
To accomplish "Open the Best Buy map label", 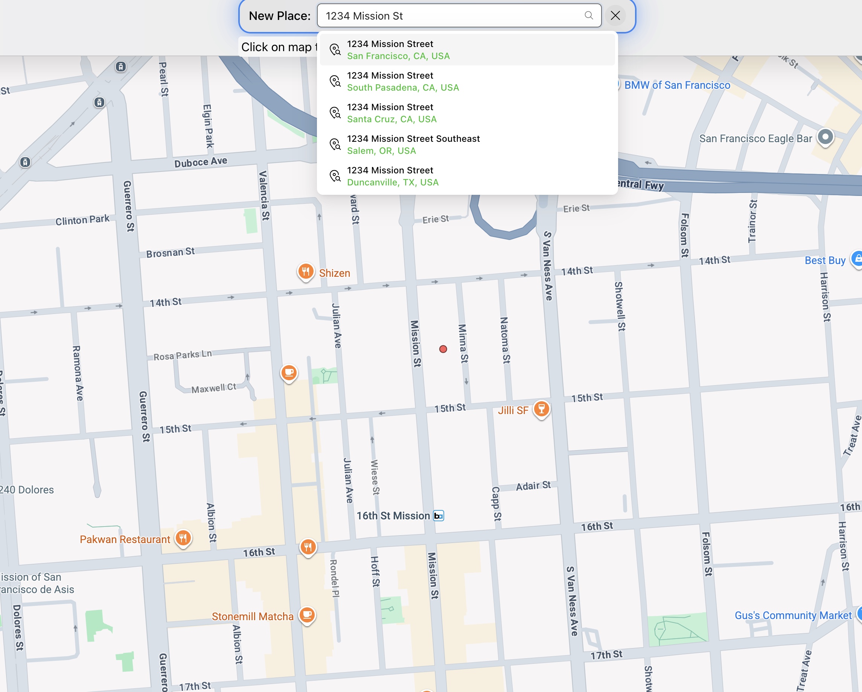I will click(824, 261).
